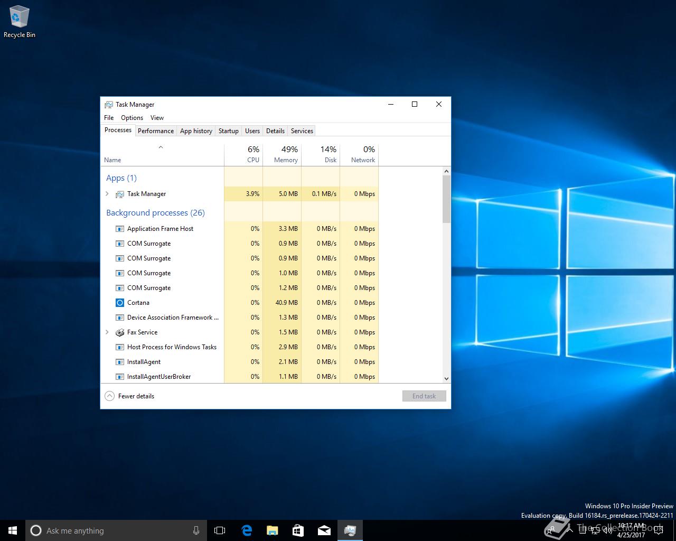The width and height of the screenshot is (676, 541).
Task: Click the taskbar clock and date
Action: click(x=631, y=530)
